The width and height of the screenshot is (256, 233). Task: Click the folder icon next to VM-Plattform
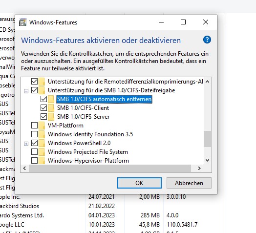[42, 126]
